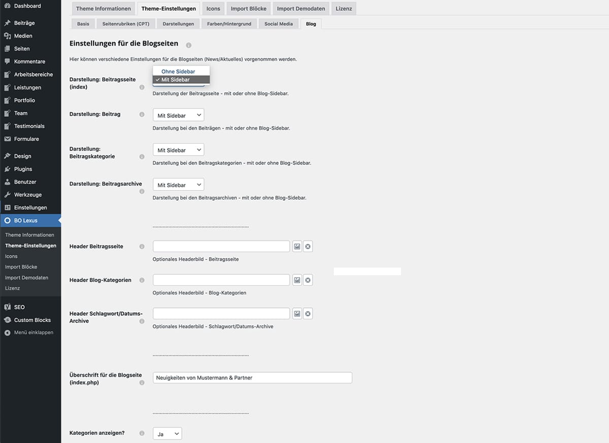Click media picker icon for Header Beitragsseite
Viewport: 609px width, 443px height.
[x=297, y=247]
